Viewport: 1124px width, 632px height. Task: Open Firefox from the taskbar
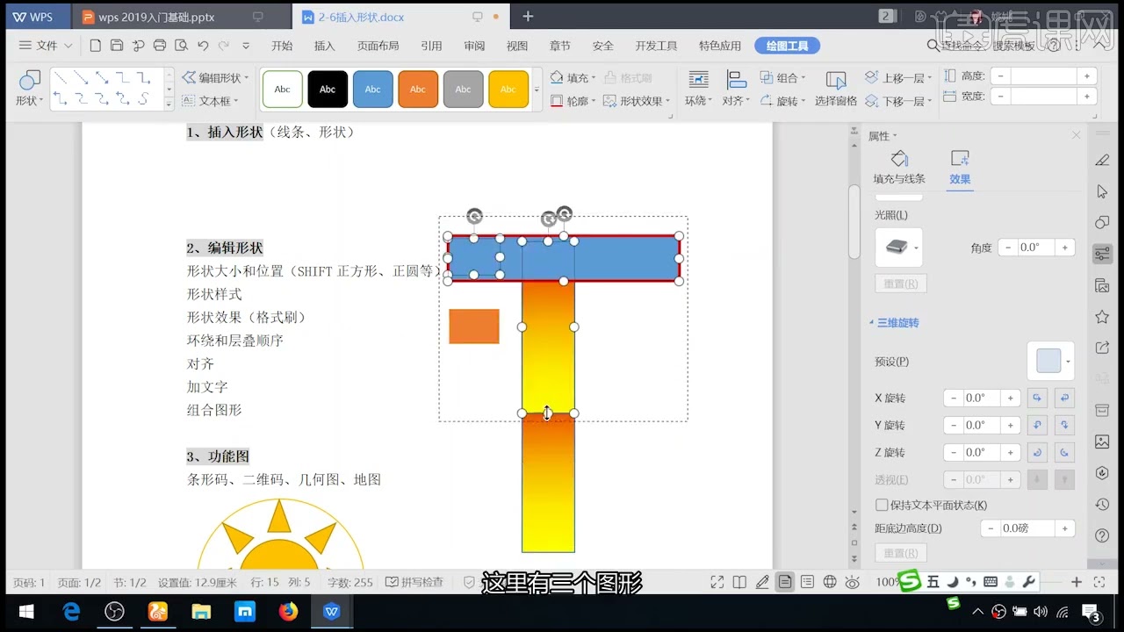click(x=288, y=611)
